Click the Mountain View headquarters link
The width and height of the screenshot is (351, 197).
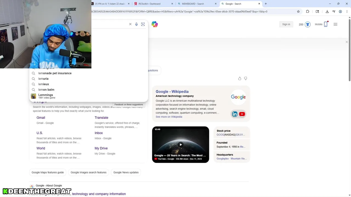tap(239, 159)
